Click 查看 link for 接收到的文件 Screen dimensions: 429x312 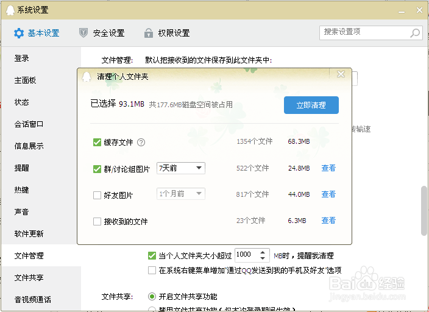[x=328, y=221]
